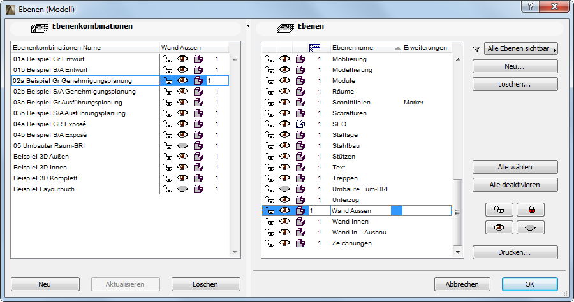Image resolution: width=574 pixels, height=302 pixels.
Task: Click solid model icon for Zeichnungen layer
Action: (x=300, y=243)
